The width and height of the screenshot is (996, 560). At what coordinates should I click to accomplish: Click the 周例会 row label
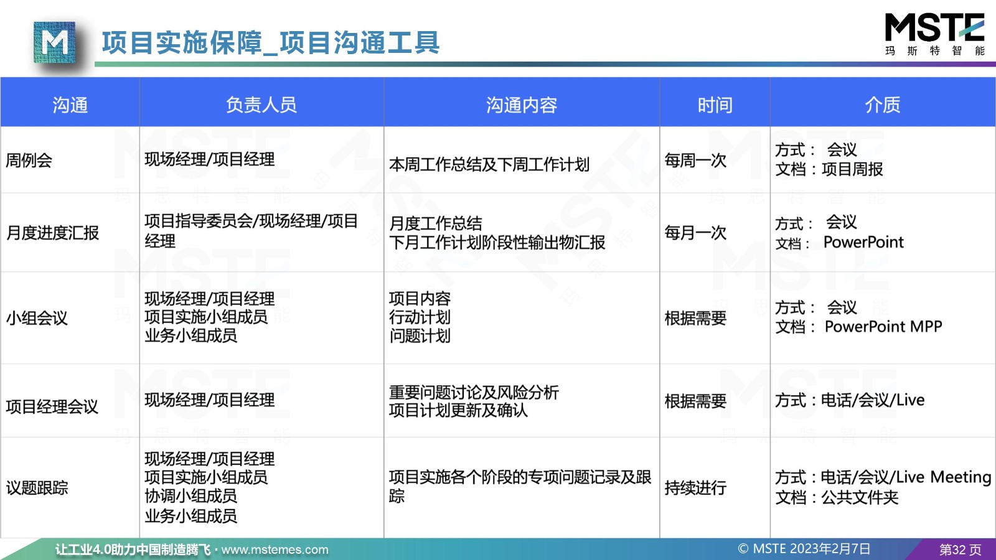(x=29, y=161)
